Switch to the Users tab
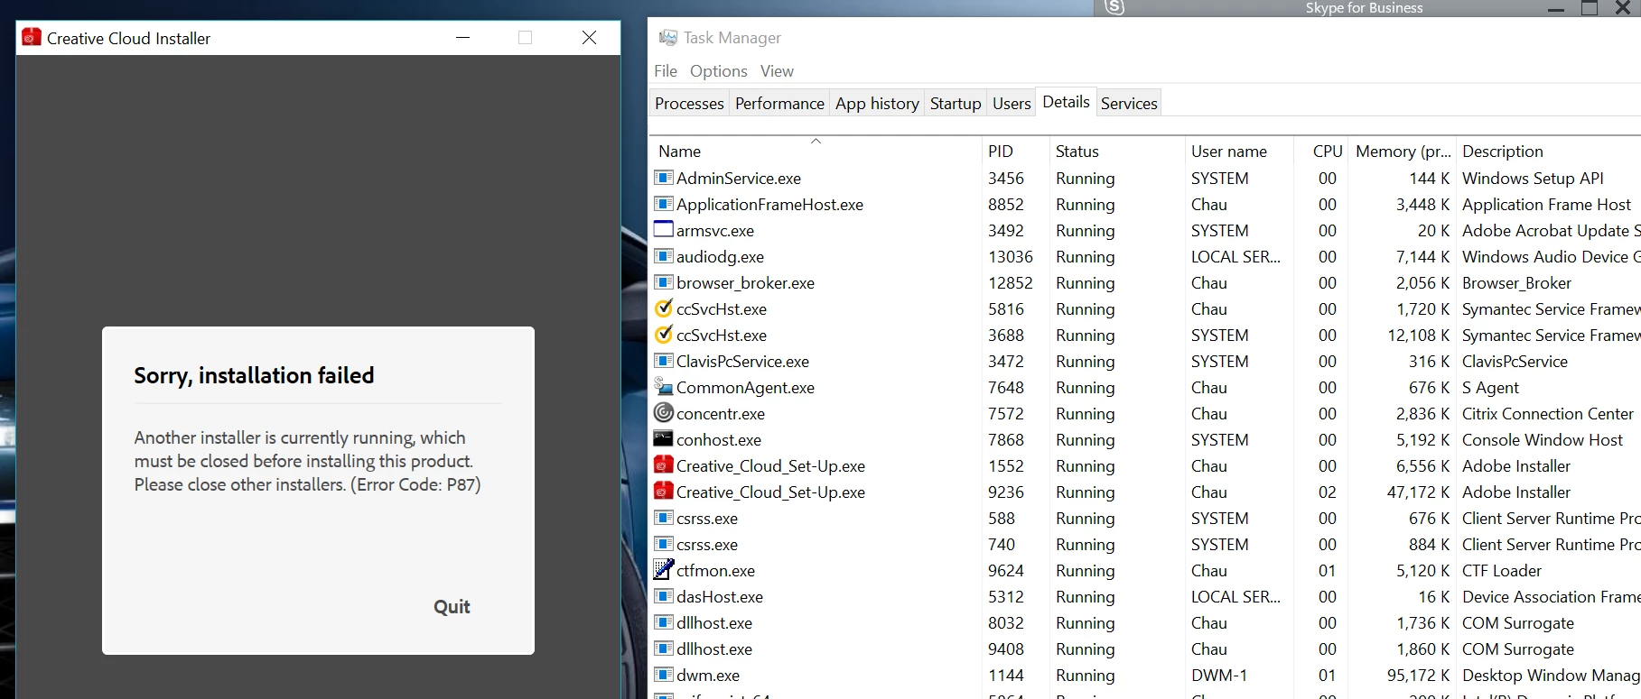Image resolution: width=1641 pixels, height=699 pixels. point(1012,104)
